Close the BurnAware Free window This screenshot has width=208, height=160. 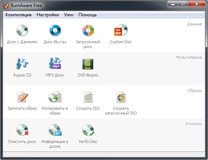tap(197, 4)
